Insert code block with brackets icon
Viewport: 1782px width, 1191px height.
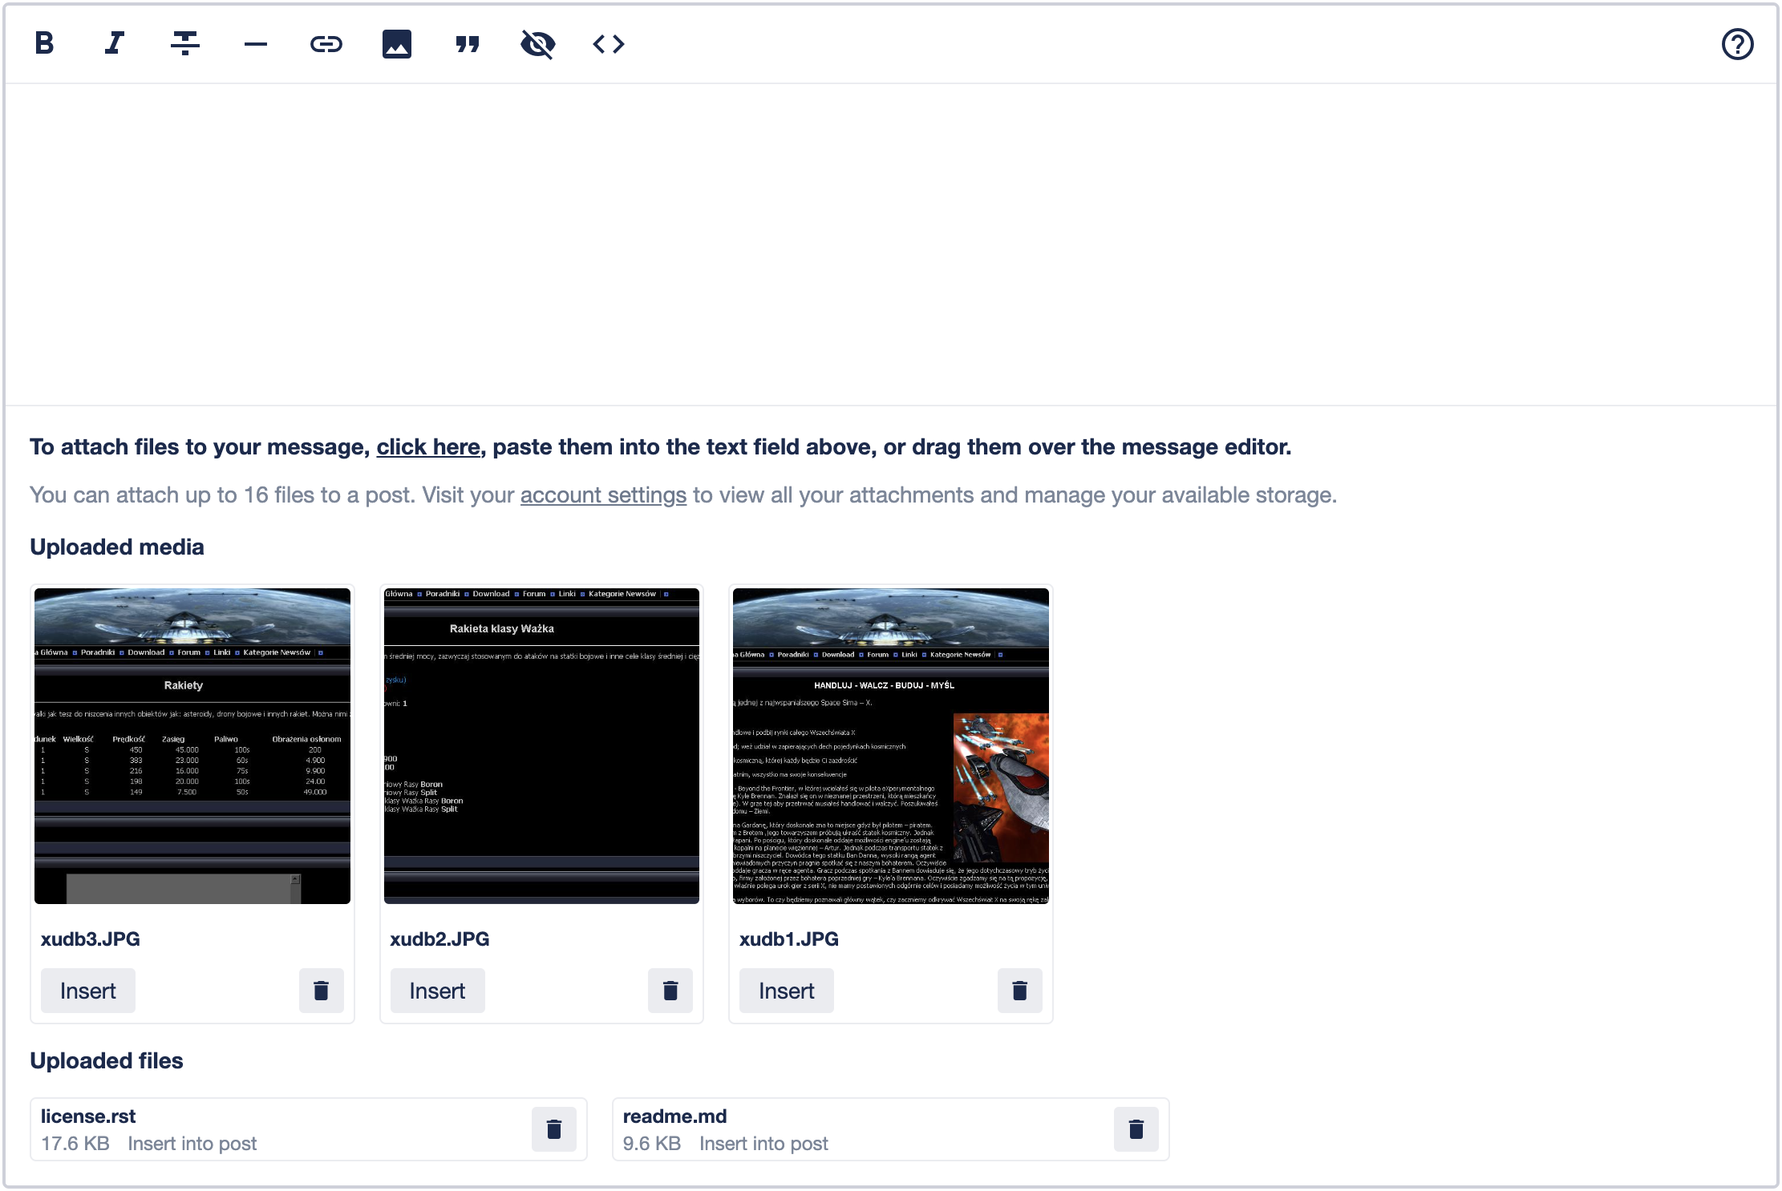(609, 44)
